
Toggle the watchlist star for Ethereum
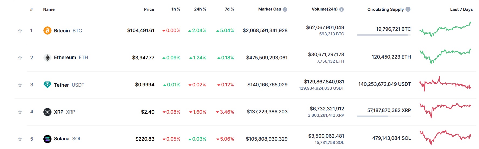point(20,58)
